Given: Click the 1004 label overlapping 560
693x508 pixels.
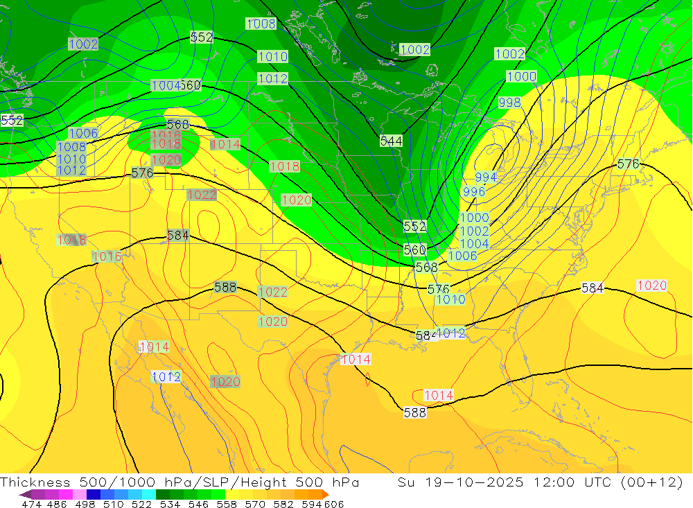Looking at the screenshot, I should (166, 85).
